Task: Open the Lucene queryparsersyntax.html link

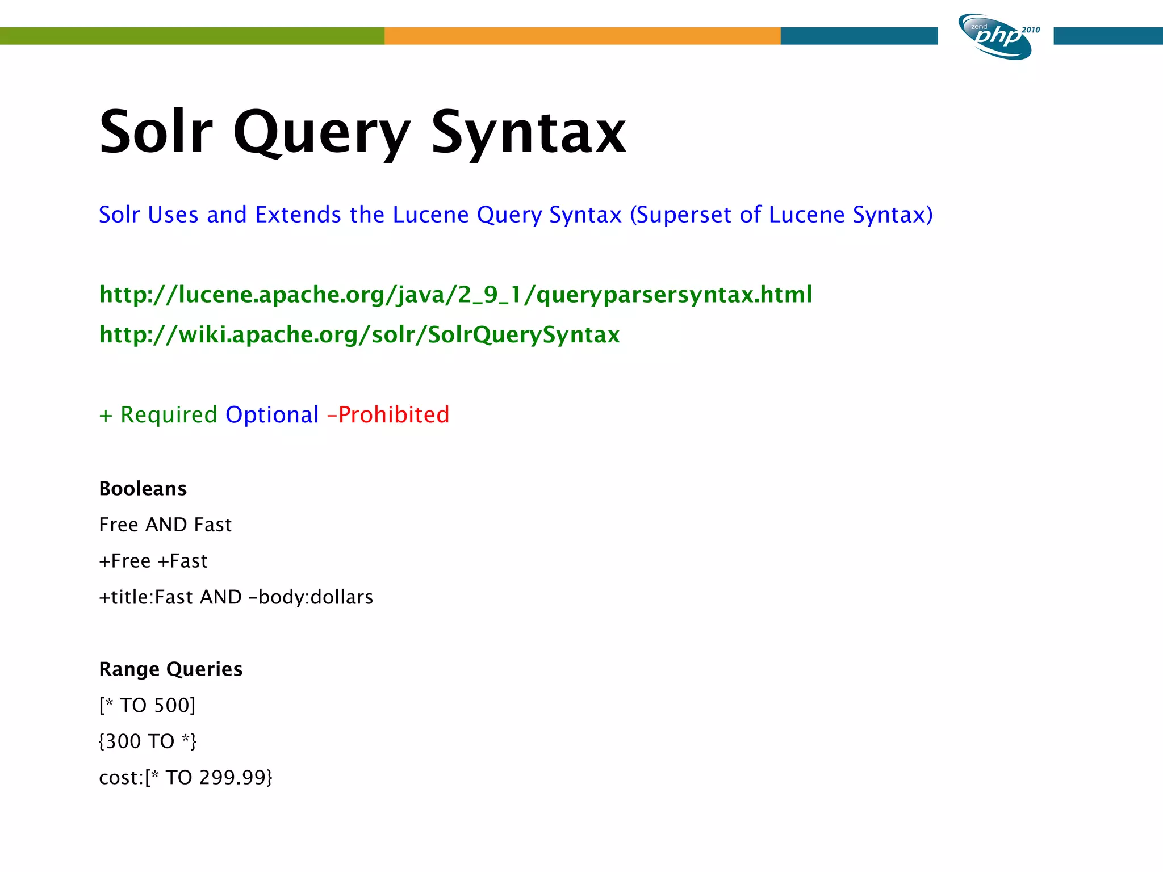Action: tap(455, 295)
